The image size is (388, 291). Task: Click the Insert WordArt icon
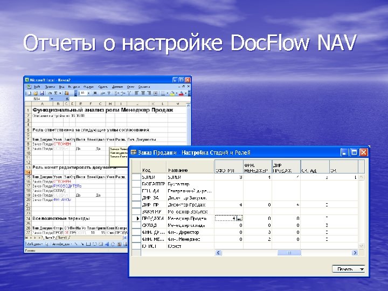click(x=107, y=244)
